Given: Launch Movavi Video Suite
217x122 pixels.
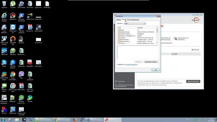Looking at the screenshot, I should [13, 87].
